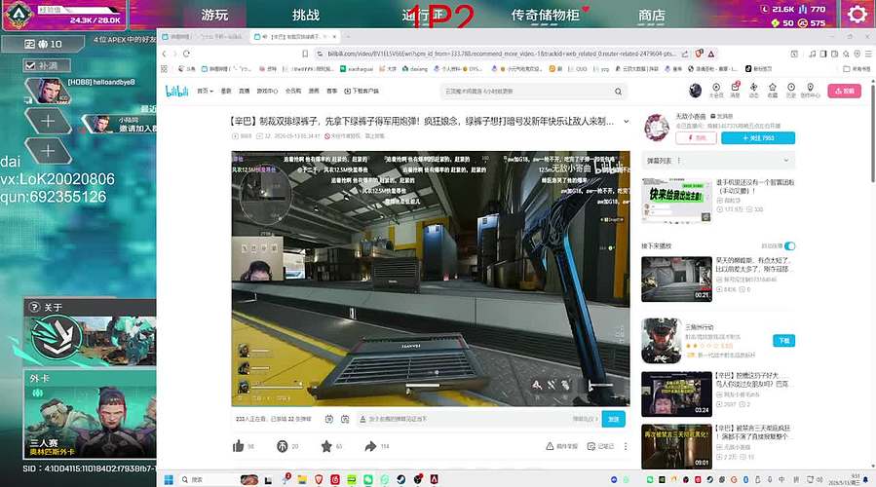Expand the video title chevron
Viewport: 876px width, 487px height.
point(626,121)
